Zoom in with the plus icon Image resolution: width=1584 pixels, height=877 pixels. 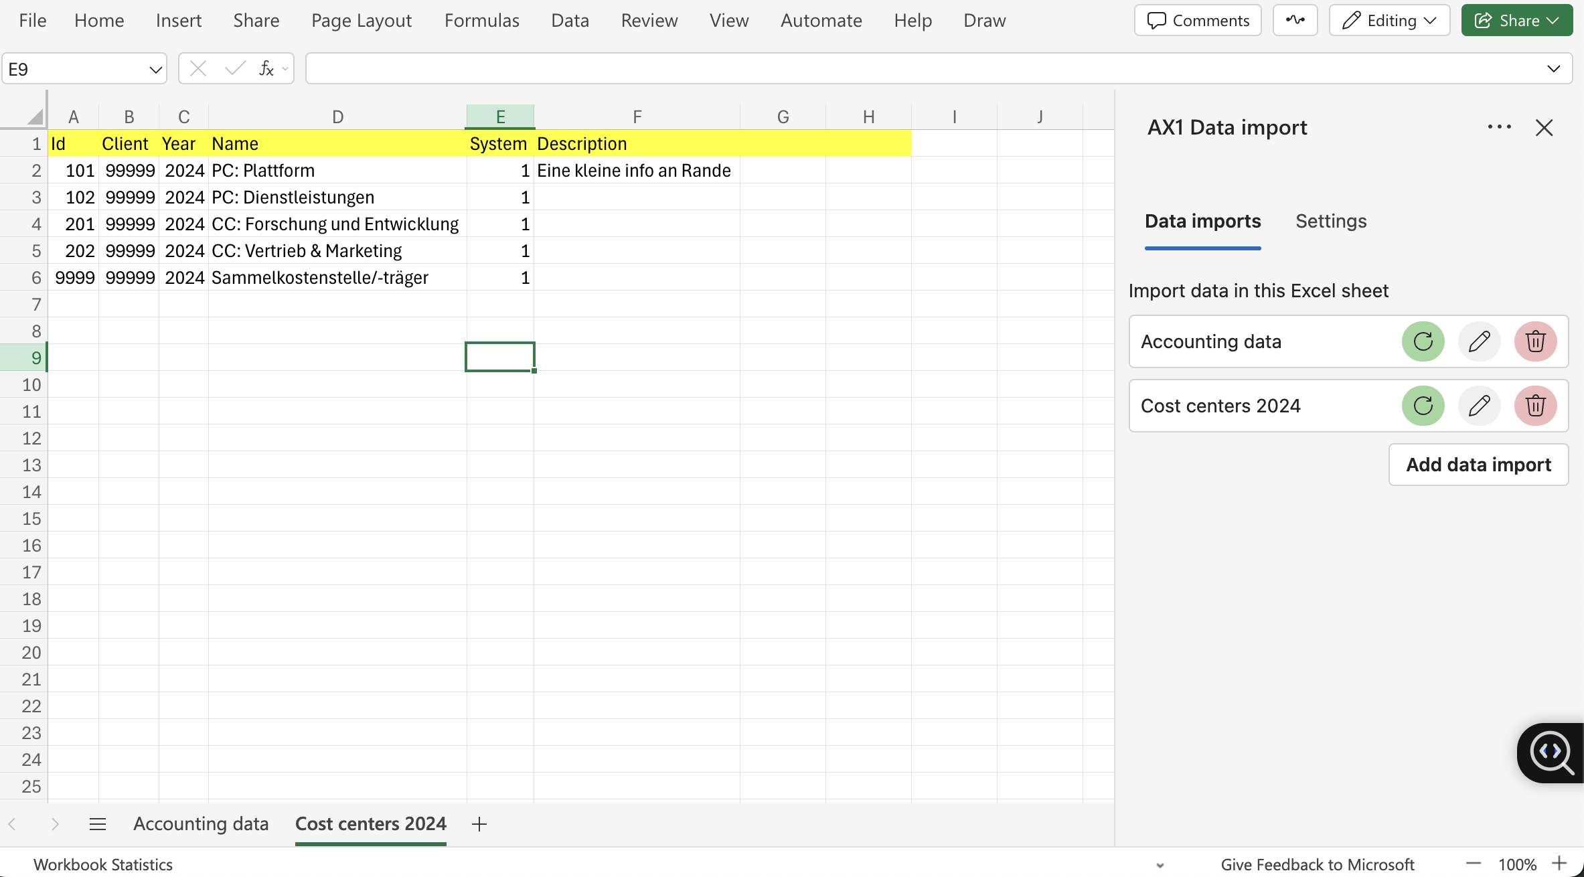[1559, 864]
